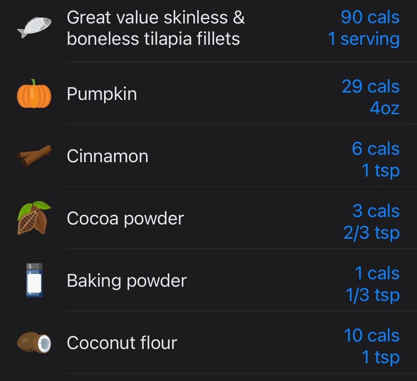Tap the orange pumpkin icon
The height and width of the screenshot is (381, 417).
pos(34,94)
